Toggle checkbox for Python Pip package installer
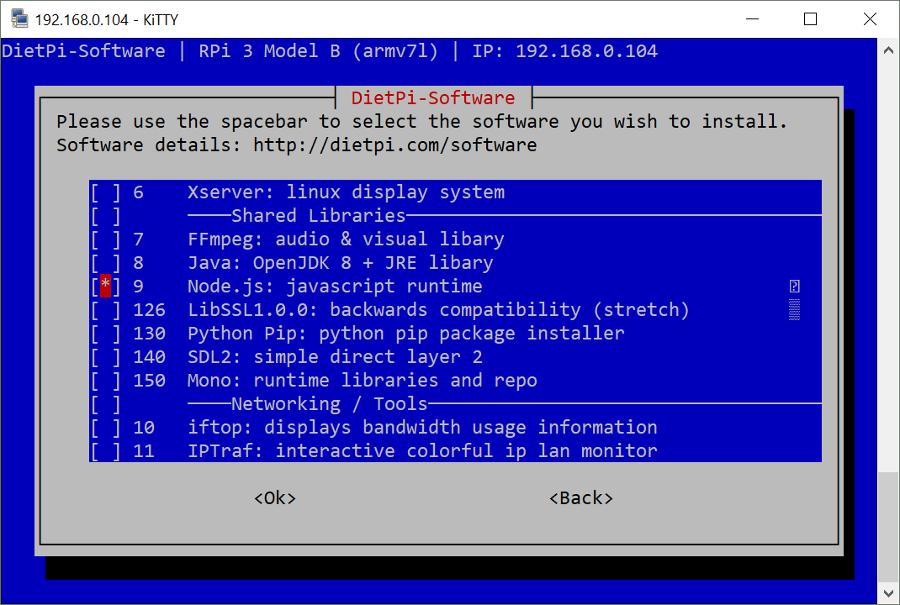This screenshot has width=900, height=605. click(x=106, y=334)
